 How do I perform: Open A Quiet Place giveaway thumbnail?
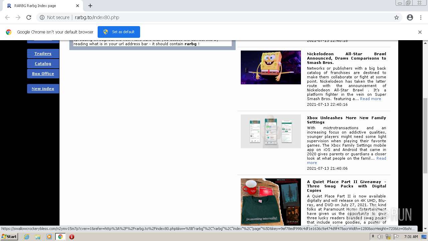click(x=271, y=202)
